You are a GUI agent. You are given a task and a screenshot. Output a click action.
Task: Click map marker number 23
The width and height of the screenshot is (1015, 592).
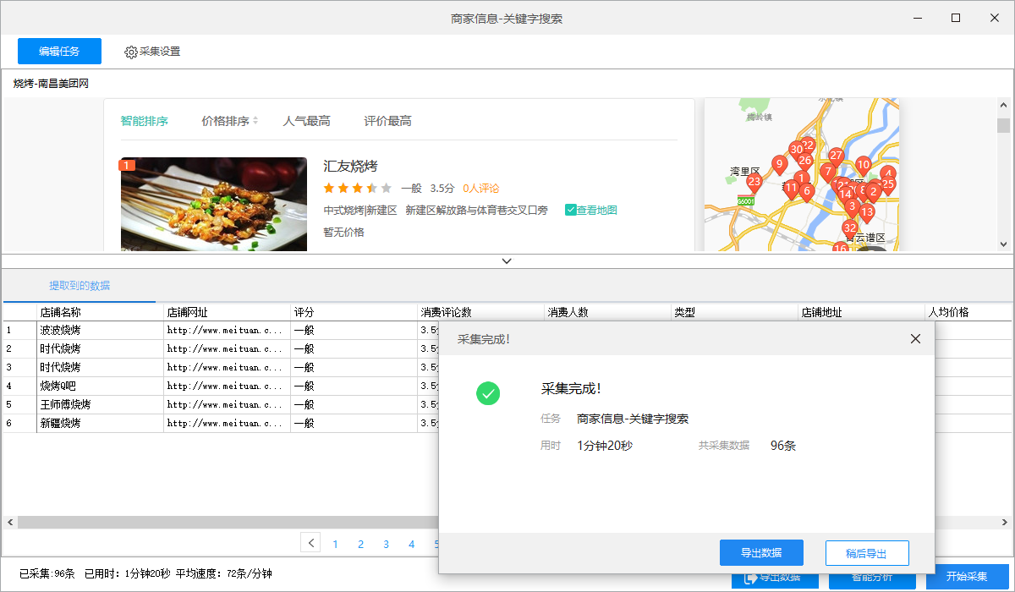(754, 183)
